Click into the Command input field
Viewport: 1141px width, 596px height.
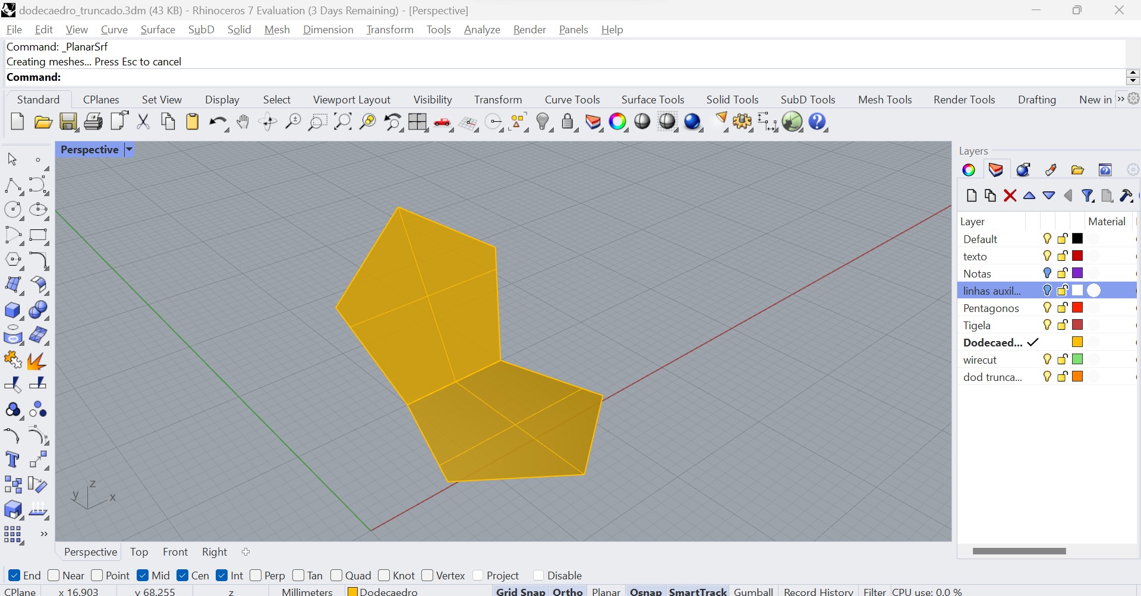pos(565,77)
